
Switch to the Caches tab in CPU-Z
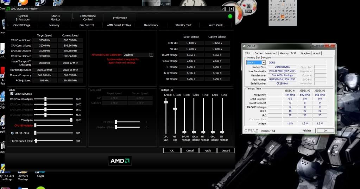pos(259,53)
